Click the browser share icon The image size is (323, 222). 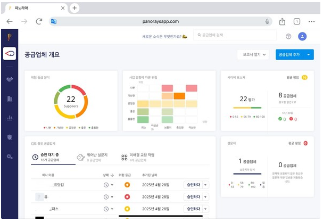[283, 21]
